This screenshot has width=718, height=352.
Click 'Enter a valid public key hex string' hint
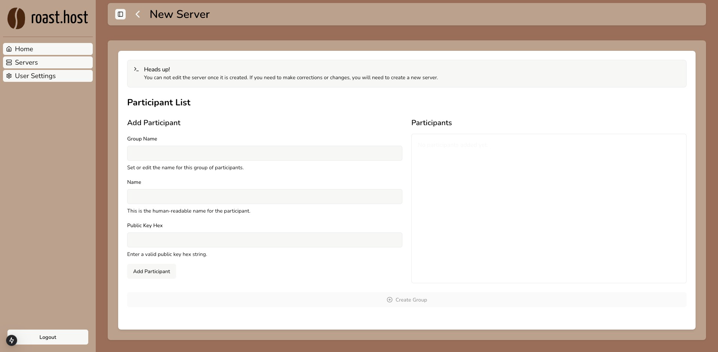coord(167,254)
